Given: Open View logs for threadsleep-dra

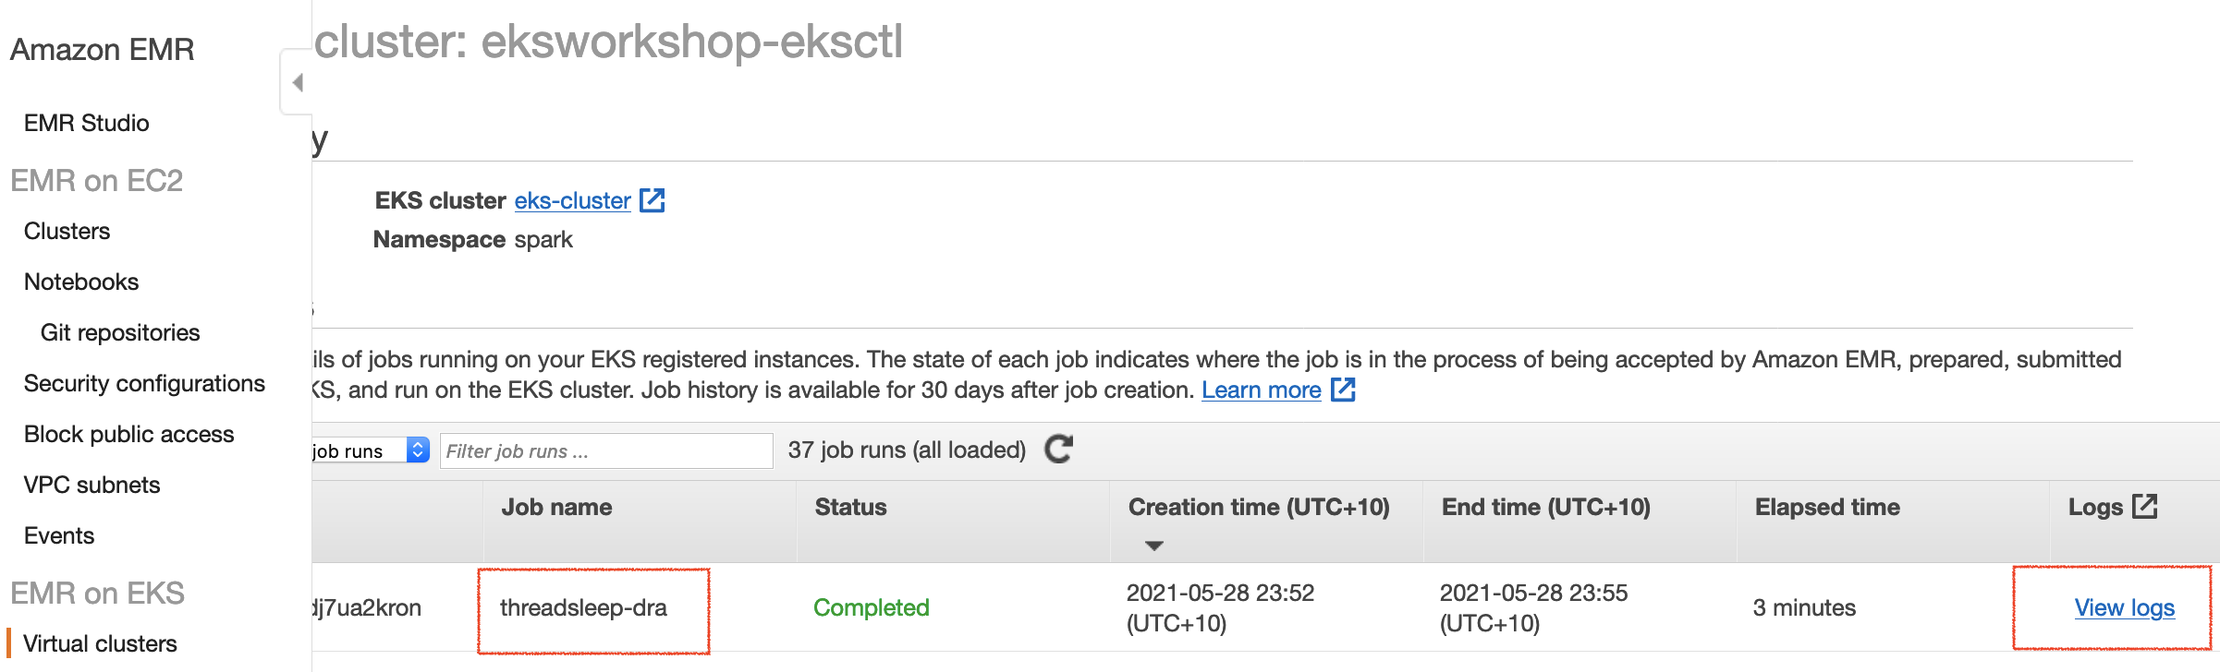Looking at the screenshot, I should [x=2124, y=607].
